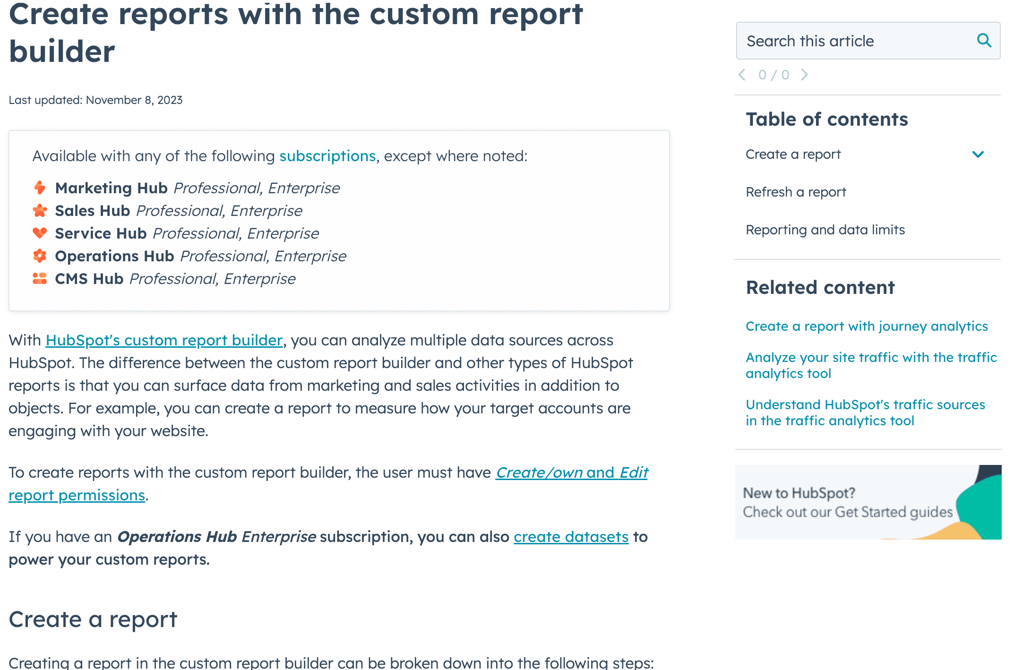Click the Operations Hub gear icon
This screenshot has height=670, width=1014.
[x=40, y=256]
